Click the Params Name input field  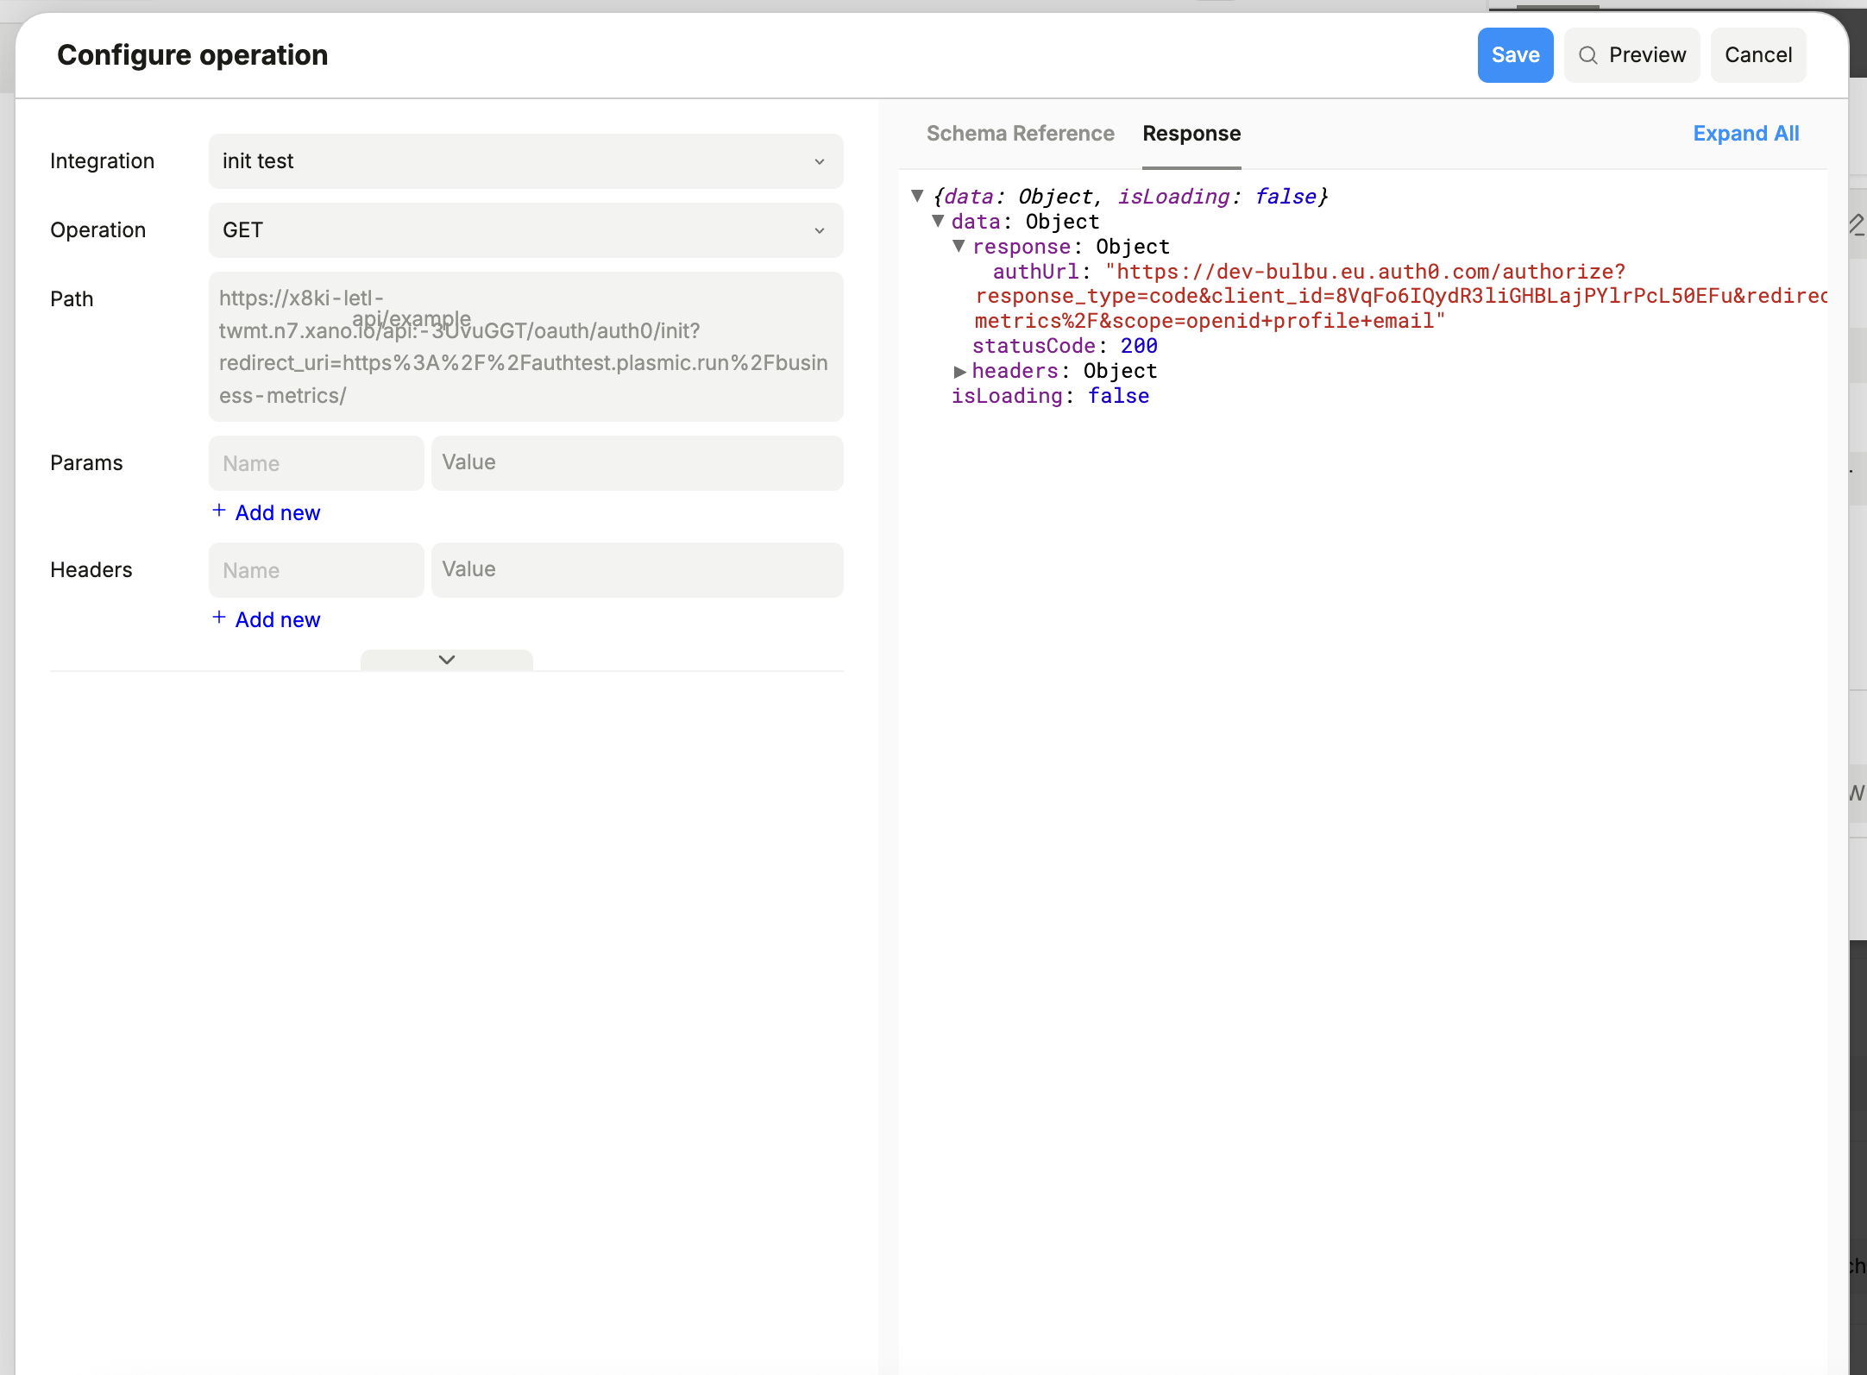click(x=316, y=463)
